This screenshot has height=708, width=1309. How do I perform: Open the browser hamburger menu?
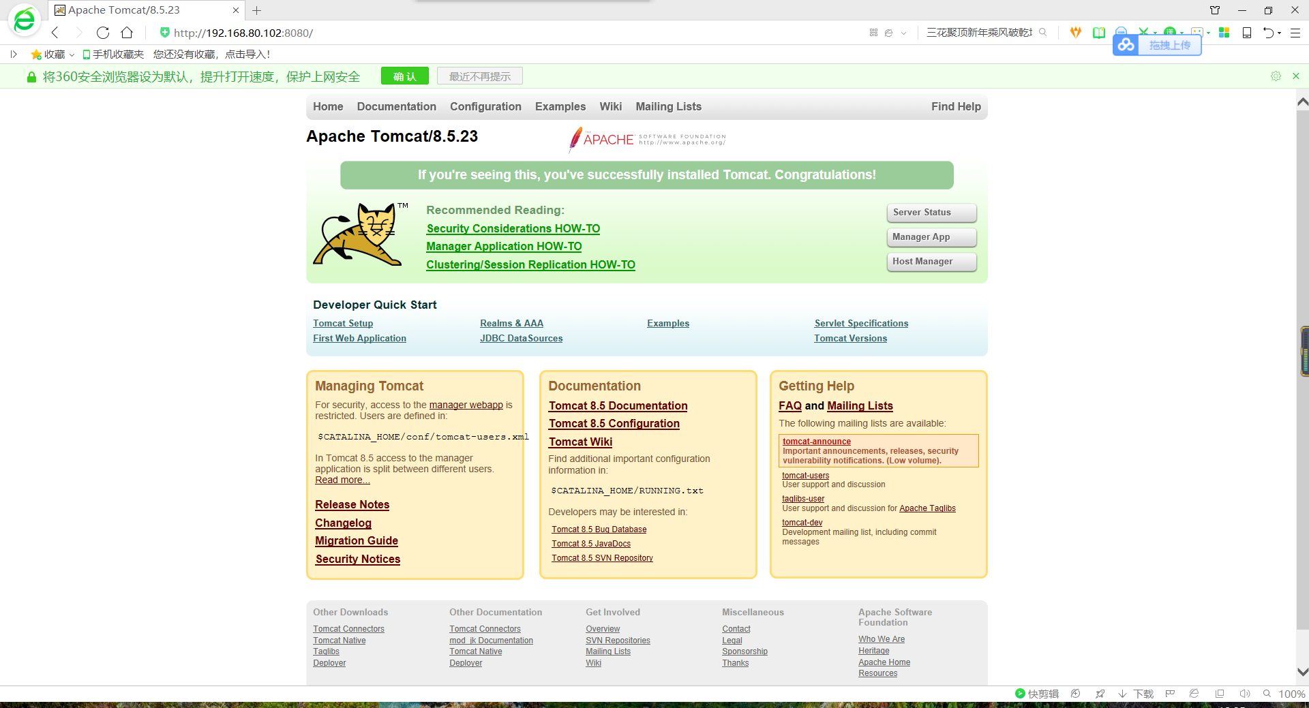[x=1295, y=33]
